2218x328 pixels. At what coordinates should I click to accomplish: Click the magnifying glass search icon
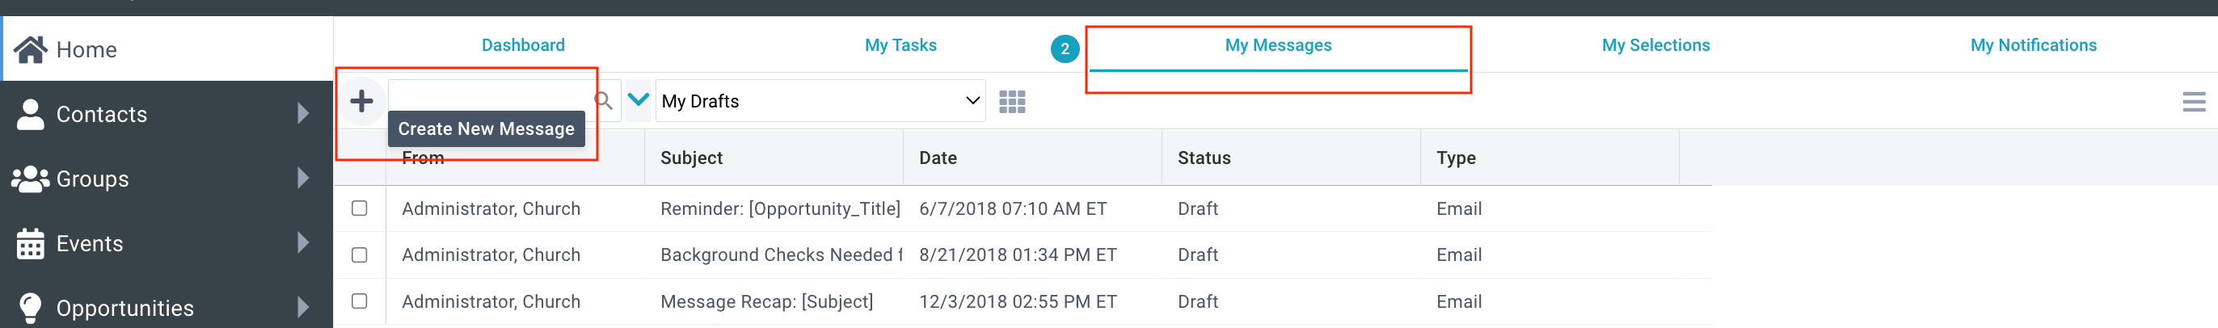(604, 101)
